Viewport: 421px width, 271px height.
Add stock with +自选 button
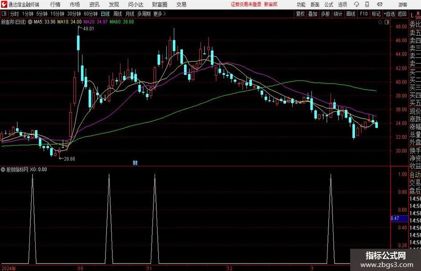[389, 14]
